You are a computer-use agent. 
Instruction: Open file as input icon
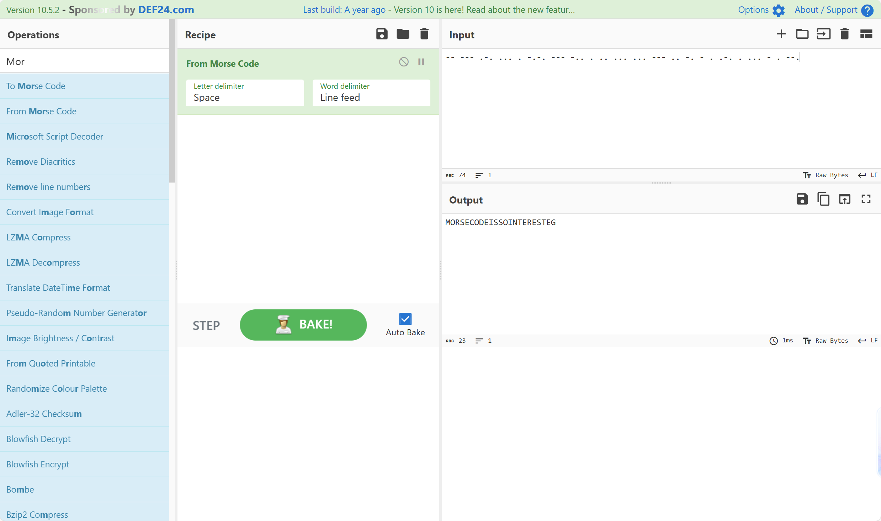(823, 34)
